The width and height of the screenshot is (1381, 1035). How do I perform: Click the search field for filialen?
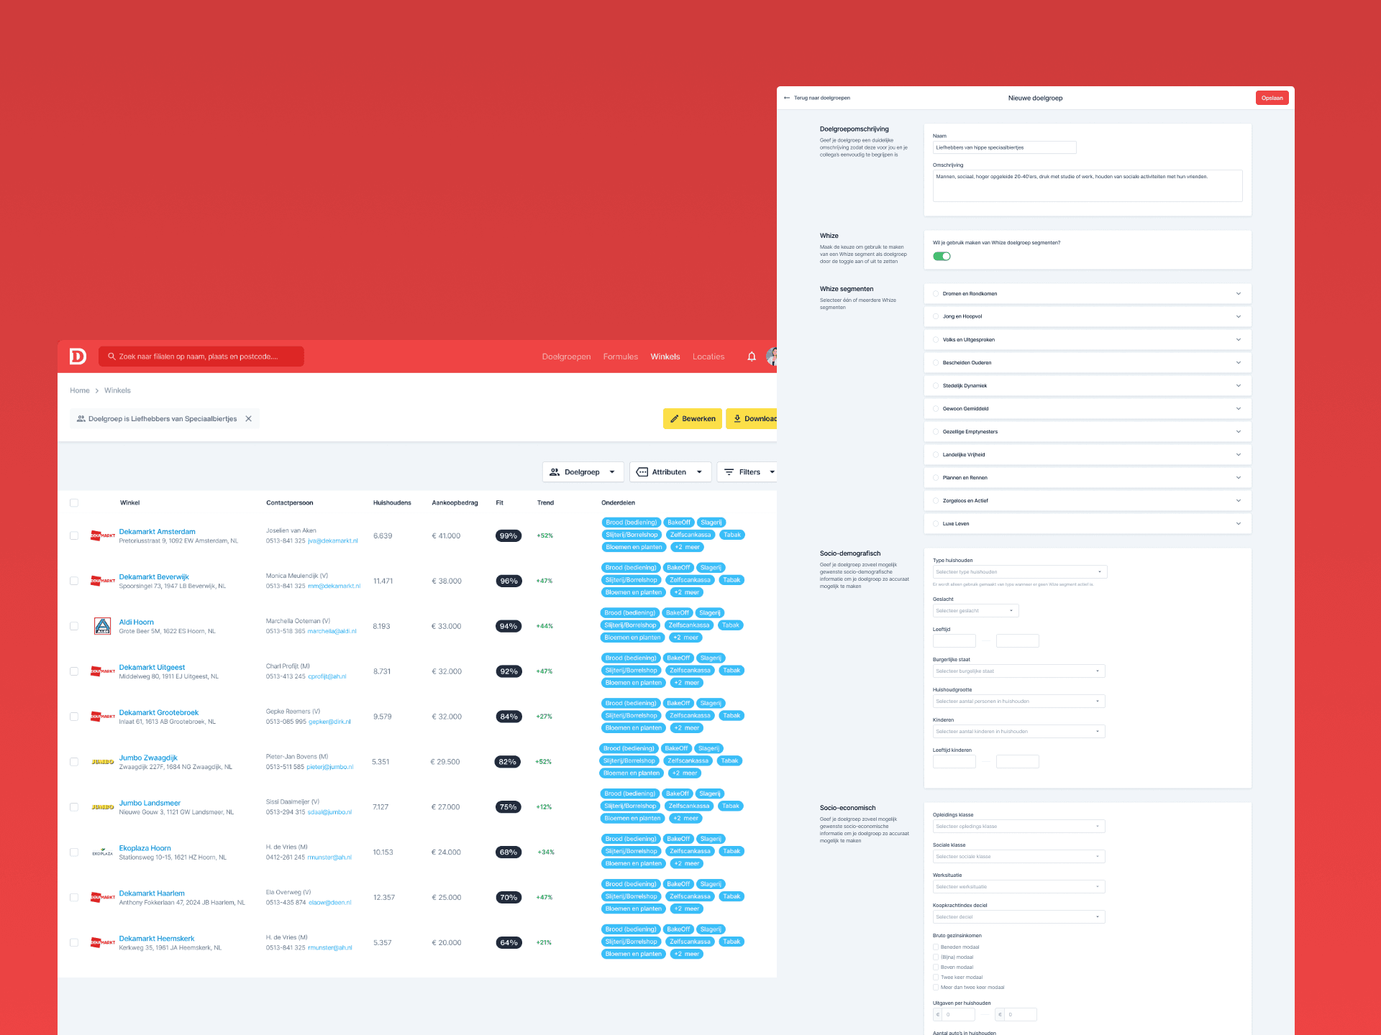(201, 356)
